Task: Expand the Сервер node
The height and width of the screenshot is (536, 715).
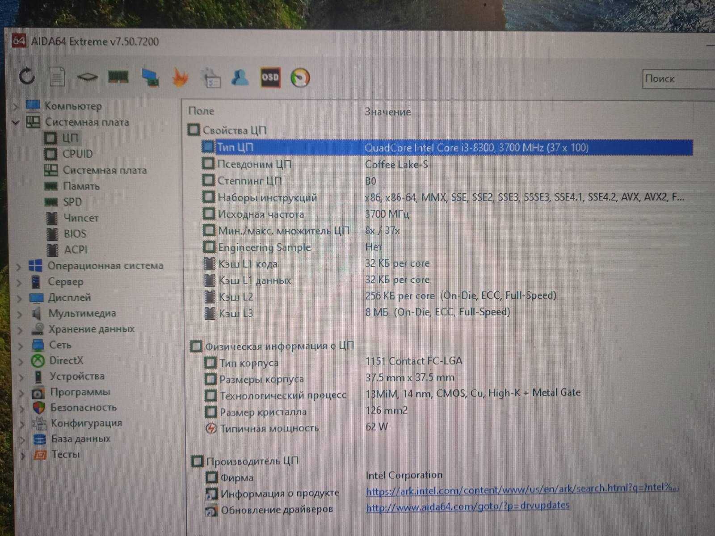Action: pyautogui.click(x=19, y=282)
